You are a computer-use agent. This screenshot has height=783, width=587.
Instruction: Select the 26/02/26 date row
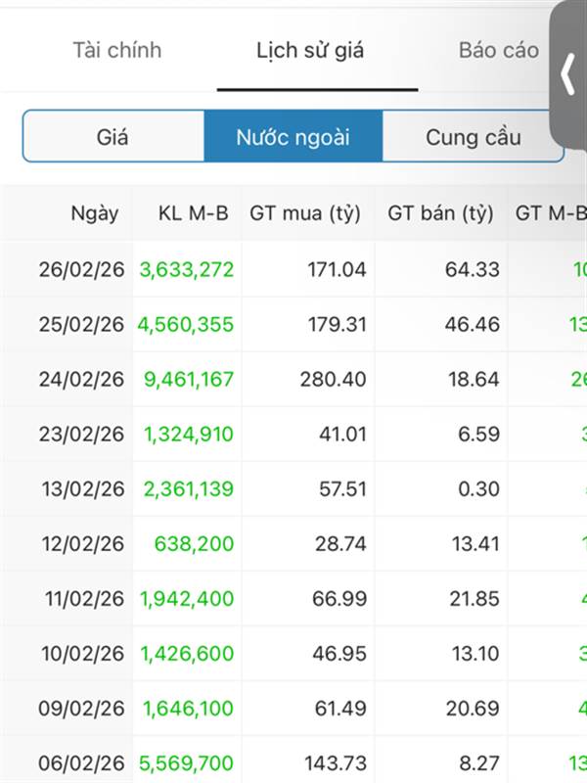pos(84,269)
